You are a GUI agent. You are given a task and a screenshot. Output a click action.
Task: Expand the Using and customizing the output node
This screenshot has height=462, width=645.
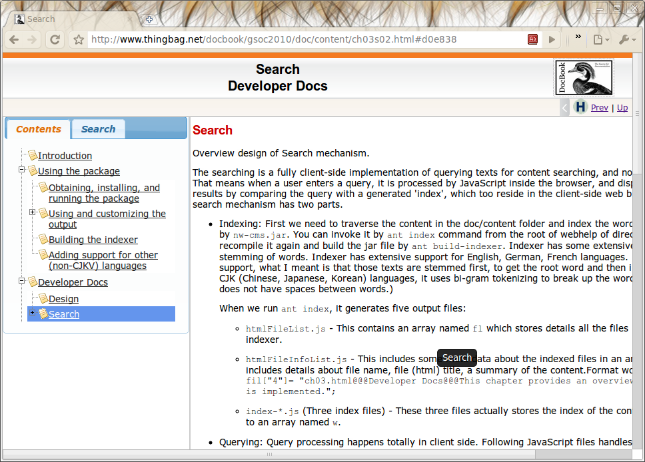[32, 213]
